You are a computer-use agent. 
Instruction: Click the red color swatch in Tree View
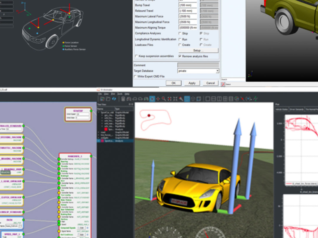pyautogui.click(x=106, y=129)
